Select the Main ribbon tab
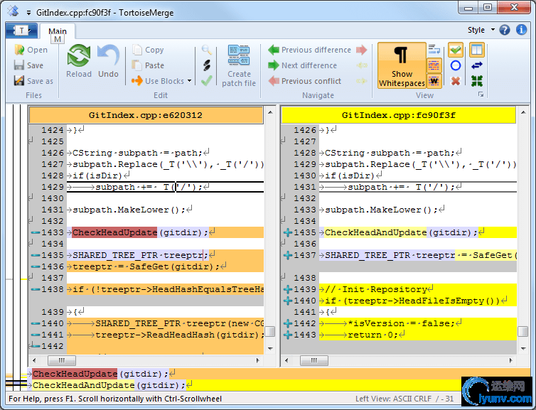Image resolution: width=536 pixels, height=410 pixels. (58, 31)
